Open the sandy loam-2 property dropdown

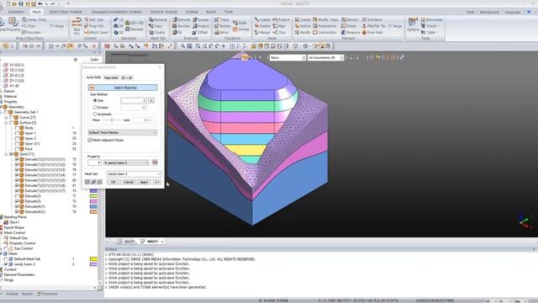126,162
